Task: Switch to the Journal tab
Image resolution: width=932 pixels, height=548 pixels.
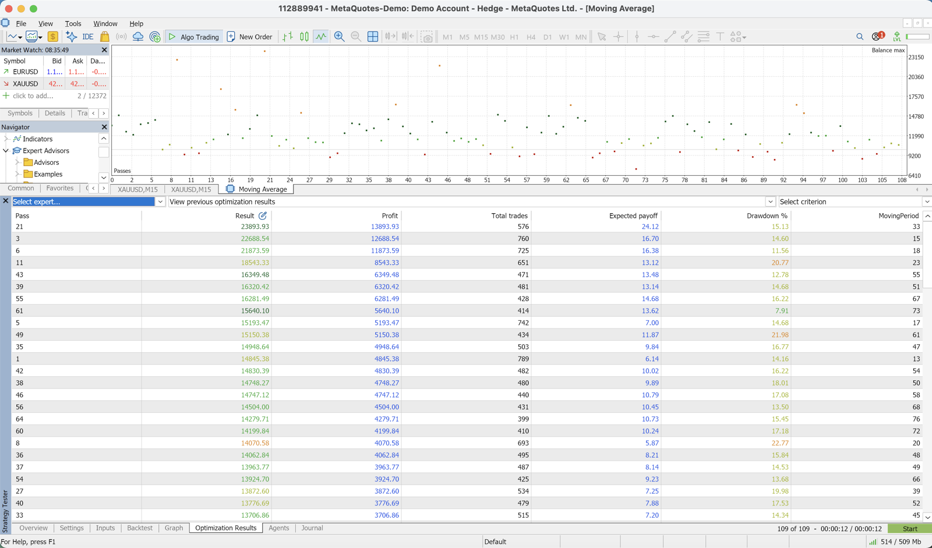Action: [x=312, y=528]
